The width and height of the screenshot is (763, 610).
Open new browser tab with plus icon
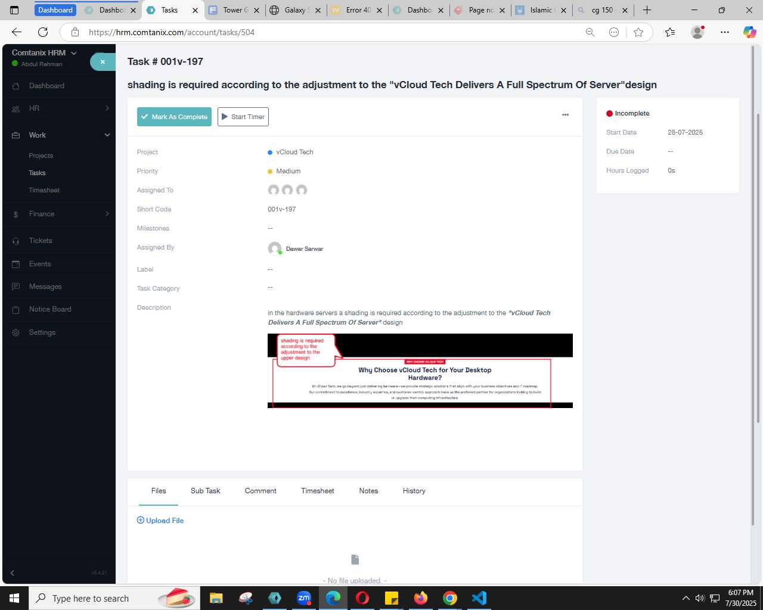(x=647, y=10)
